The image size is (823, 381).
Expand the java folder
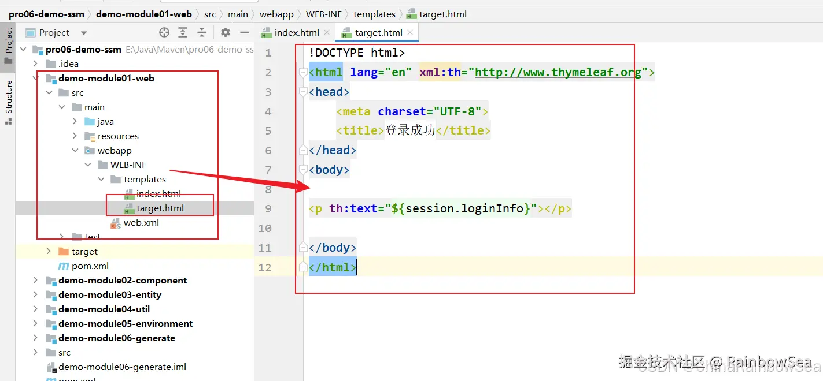[x=75, y=122]
